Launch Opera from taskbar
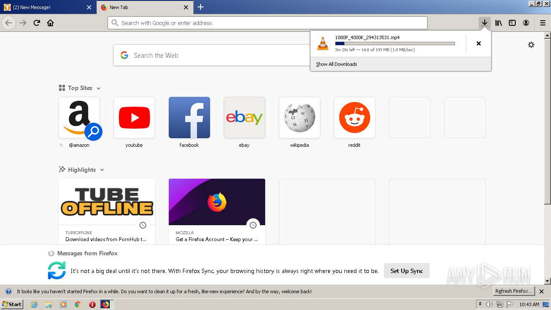551x310 pixels. 92,304
